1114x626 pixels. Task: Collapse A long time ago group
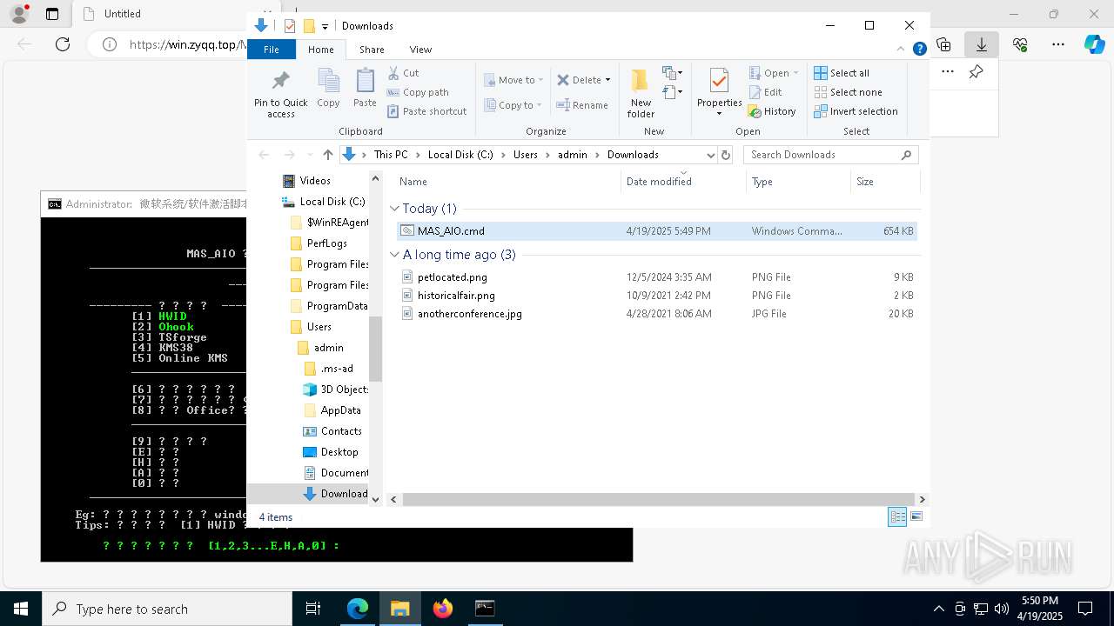click(x=394, y=255)
